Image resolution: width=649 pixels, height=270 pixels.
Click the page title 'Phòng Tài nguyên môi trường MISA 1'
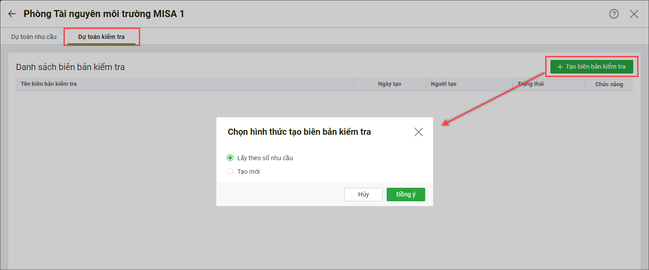104,14
